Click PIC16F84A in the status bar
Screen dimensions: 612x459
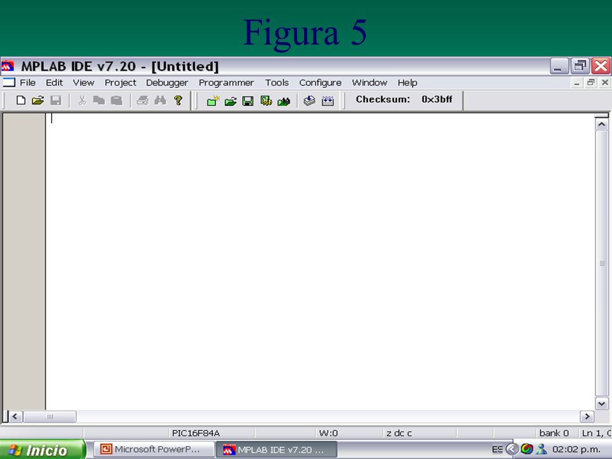pos(196,433)
